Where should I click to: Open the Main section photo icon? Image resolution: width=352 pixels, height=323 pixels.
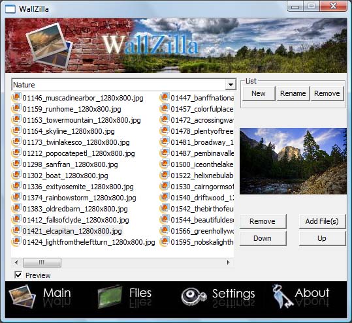(x=22, y=296)
